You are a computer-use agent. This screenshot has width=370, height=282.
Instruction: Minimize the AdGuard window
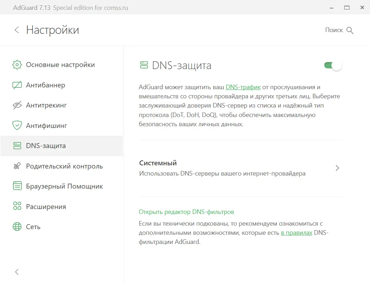click(x=332, y=8)
